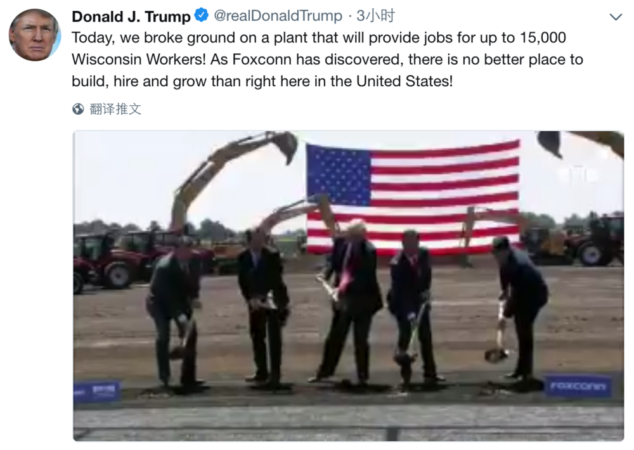Open the groundbreaking ceremony video preview
The width and height of the screenshot is (634, 450).
click(x=348, y=285)
